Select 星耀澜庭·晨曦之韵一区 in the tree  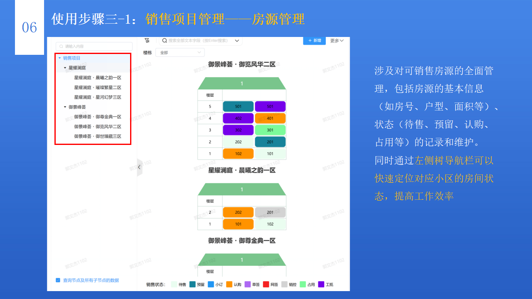click(x=97, y=77)
